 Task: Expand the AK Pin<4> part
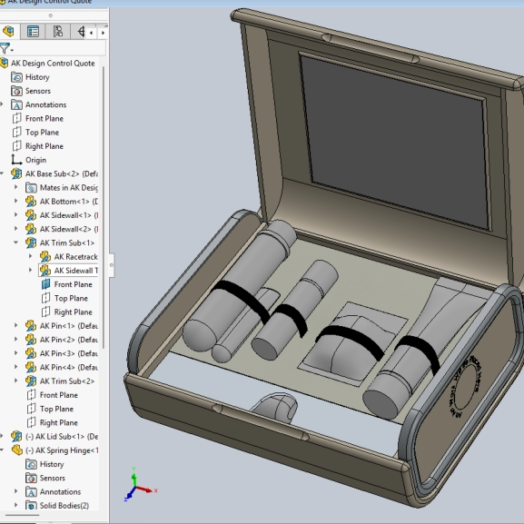pos(15,367)
